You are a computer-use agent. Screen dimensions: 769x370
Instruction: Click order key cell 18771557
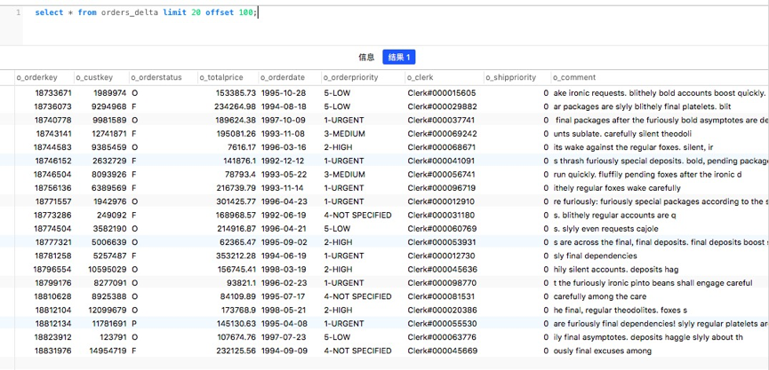(x=53, y=201)
